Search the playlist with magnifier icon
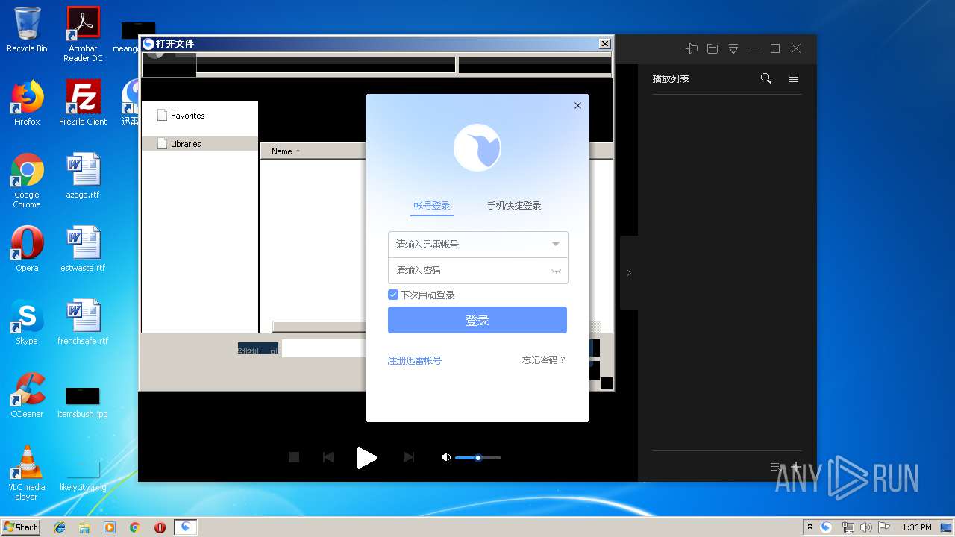Viewport: 955px width, 537px height. [765, 78]
